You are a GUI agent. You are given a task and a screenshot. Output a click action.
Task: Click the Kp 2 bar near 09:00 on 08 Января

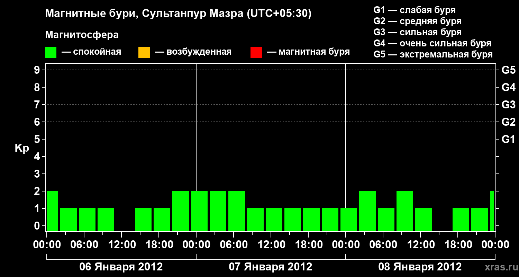coord(405,211)
